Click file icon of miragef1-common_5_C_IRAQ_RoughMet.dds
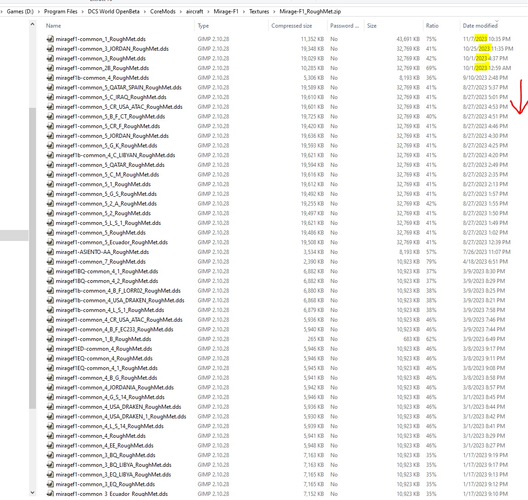 [50, 97]
